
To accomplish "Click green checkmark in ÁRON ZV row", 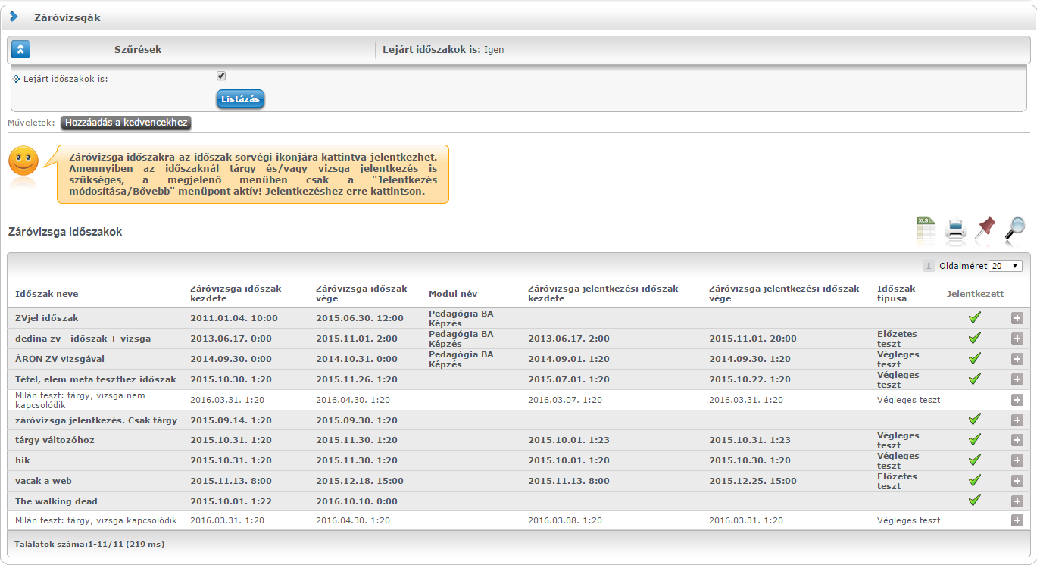I will click(x=975, y=358).
